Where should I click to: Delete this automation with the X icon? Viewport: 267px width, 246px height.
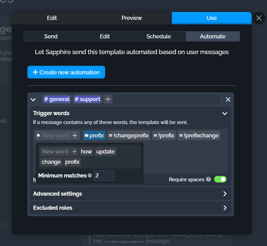pyautogui.click(x=228, y=100)
